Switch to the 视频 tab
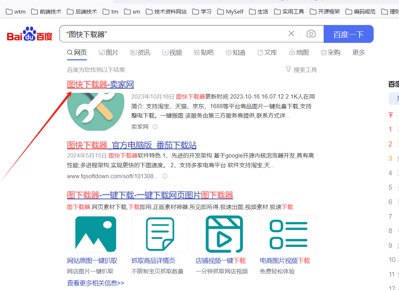This screenshot has width=399, height=290. [172, 52]
